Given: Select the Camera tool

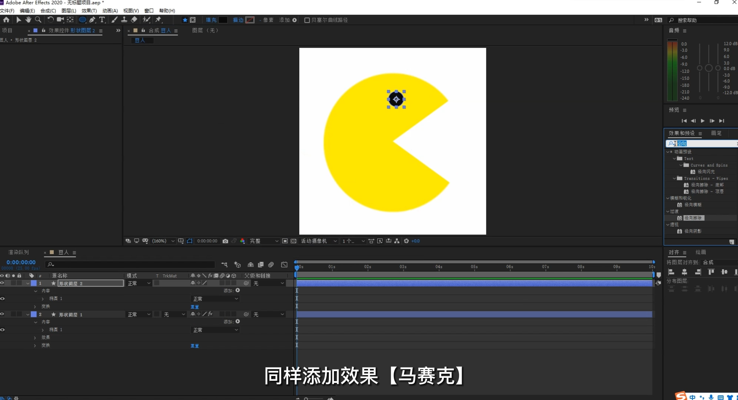Looking at the screenshot, I should pyautogui.click(x=60, y=20).
